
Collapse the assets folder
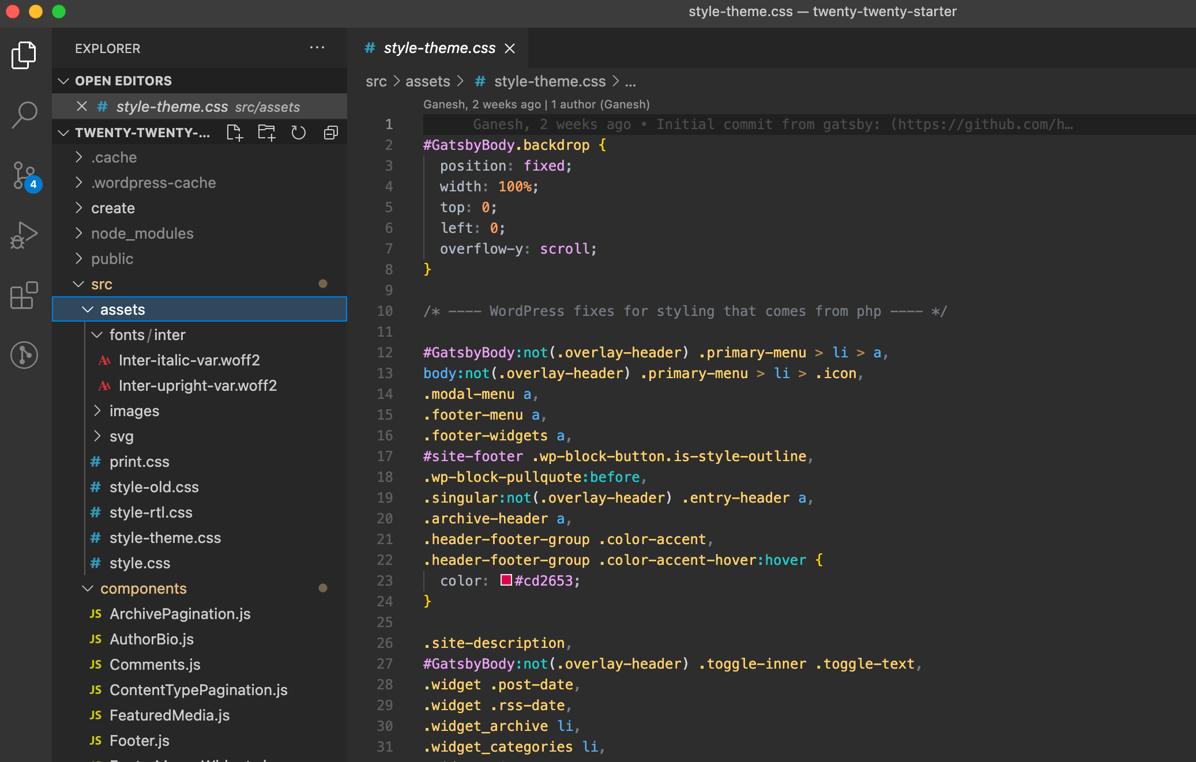point(200,310)
